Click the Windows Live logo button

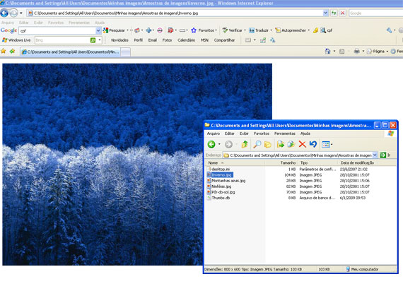click(16, 40)
